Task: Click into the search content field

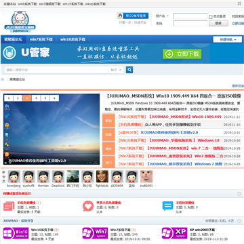Action: point(56,70)
